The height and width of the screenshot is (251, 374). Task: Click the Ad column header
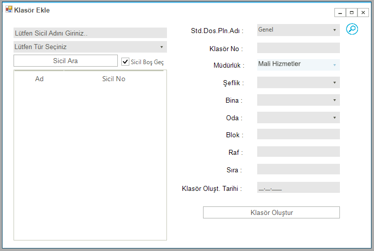pyautogui.click(x=40, y=79)
